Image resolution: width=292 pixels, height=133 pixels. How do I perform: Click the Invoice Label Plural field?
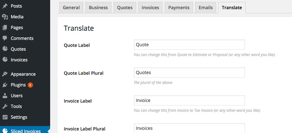point(189,128)
